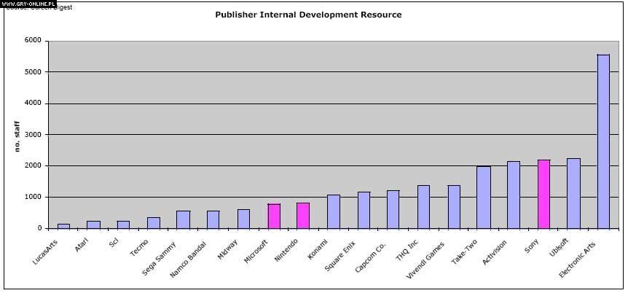Click the Square Enix bar

tap(364, 210)
